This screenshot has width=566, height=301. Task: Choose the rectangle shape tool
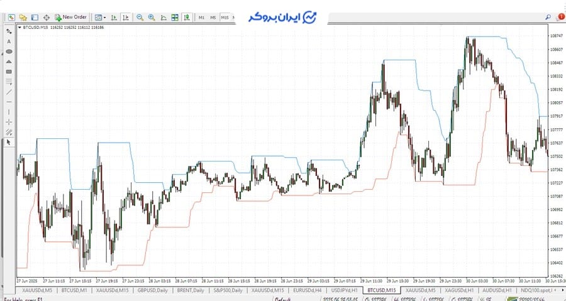click(x=9, y=72)
